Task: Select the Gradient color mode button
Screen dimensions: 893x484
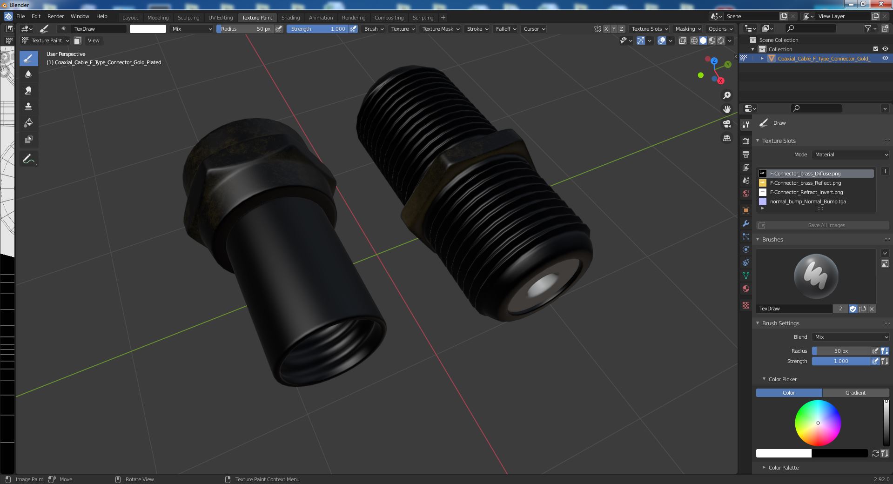Action: tap(856, 393)
